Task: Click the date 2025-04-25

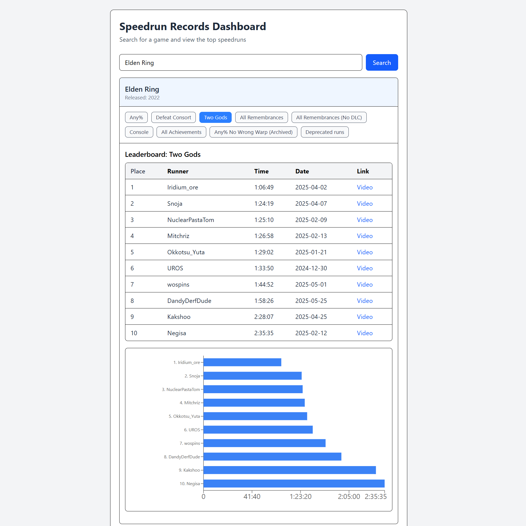Action: point(311,317)
